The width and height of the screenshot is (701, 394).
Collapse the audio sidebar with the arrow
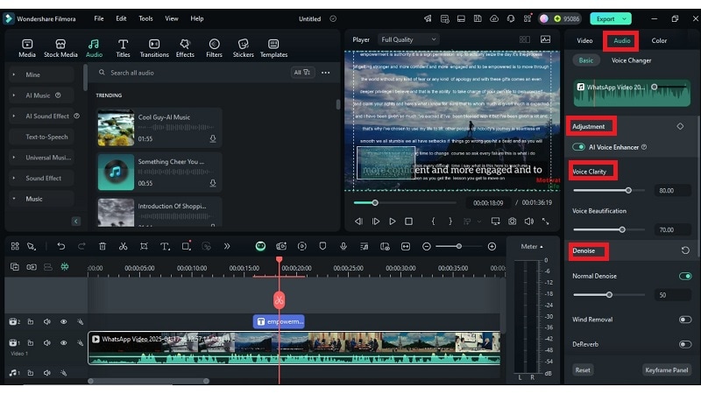coord(76,222)
